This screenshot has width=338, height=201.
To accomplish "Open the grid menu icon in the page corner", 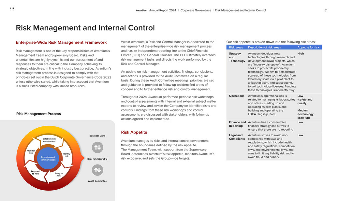I will 12,8.
